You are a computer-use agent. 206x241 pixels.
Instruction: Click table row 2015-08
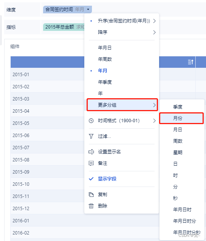[x=47, y=160]
